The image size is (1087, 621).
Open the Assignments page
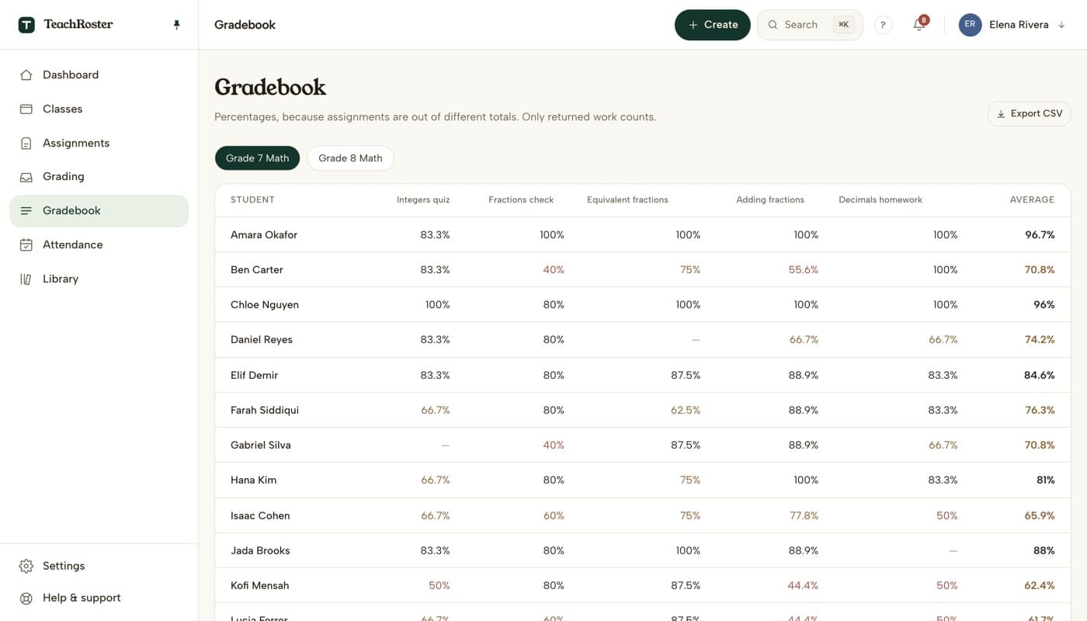(99, 143)
